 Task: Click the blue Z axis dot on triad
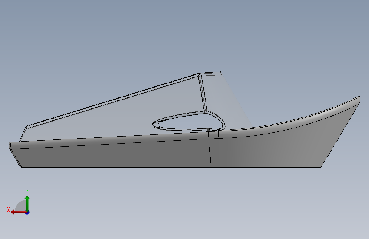pyautogui.click(x=28, y=212)
